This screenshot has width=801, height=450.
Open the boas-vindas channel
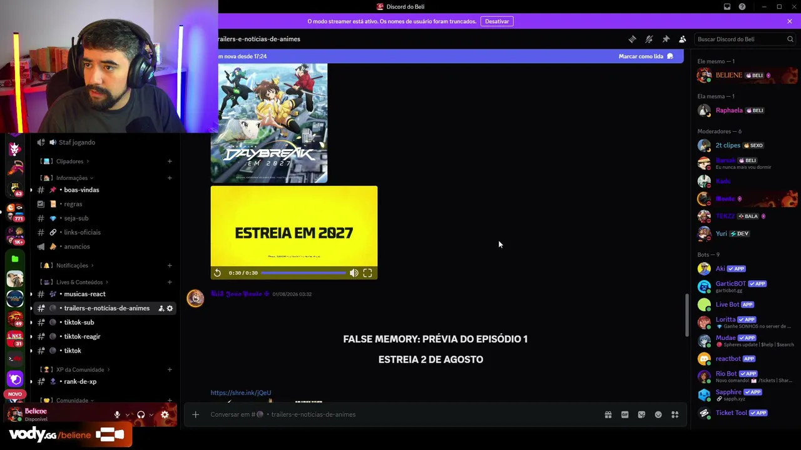104,190
